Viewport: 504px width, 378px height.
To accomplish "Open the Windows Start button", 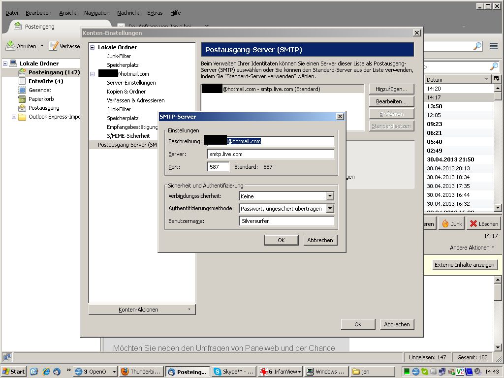I will coord(13,372).
